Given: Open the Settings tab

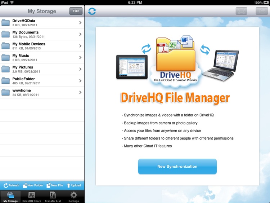Looking at the screenshot, I should 74,197.
